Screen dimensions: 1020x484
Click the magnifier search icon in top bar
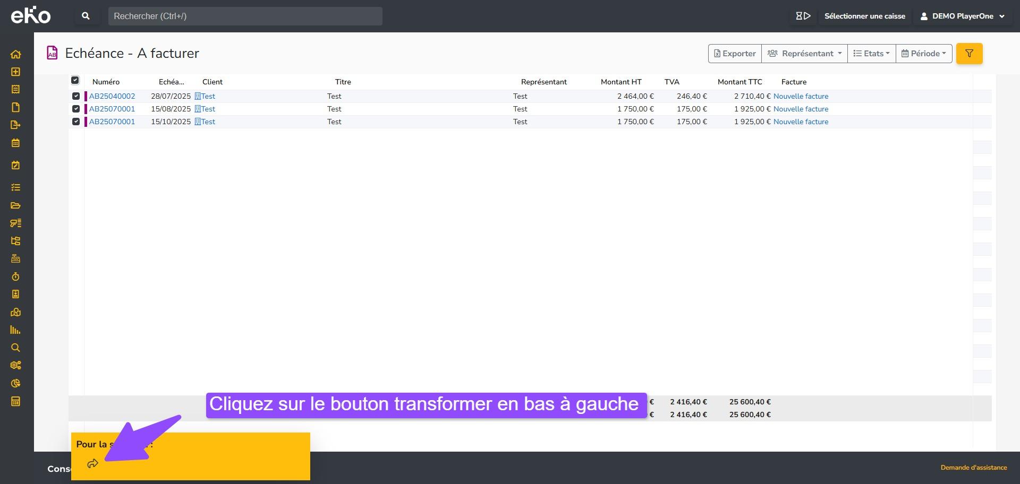(x=86, y=16)
